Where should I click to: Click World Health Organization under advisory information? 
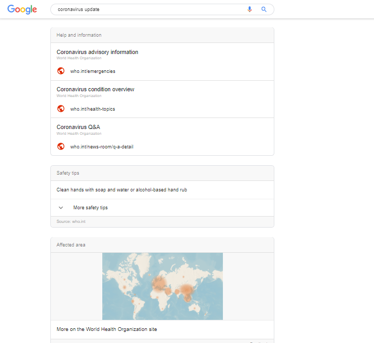[x=79, y=58]
